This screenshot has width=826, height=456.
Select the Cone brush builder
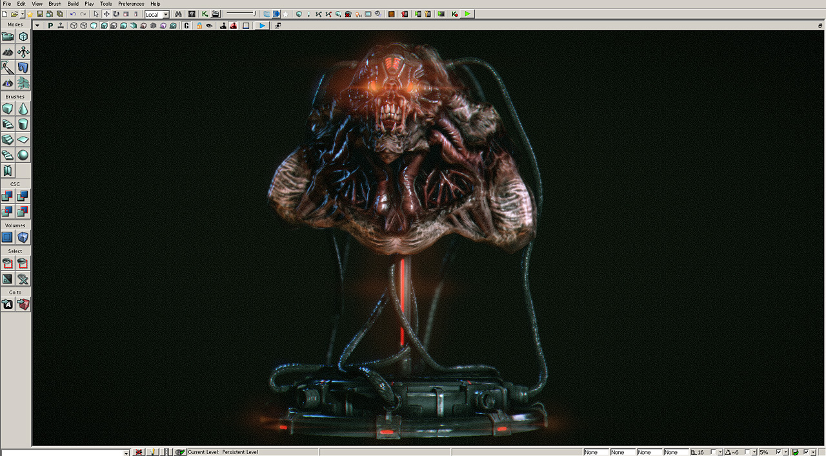tap(23, 109)
